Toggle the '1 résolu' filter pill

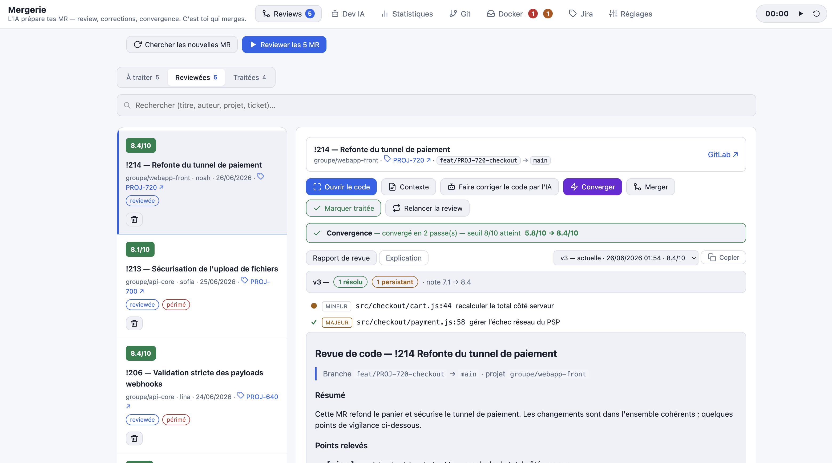(x=350, y=282)
